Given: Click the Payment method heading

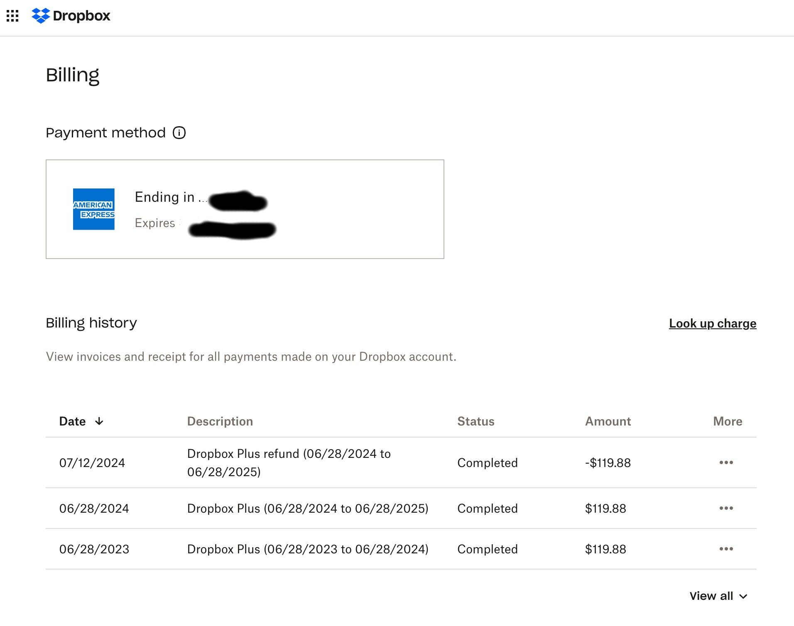Looking at the screenshot, I should click(106, 133).
